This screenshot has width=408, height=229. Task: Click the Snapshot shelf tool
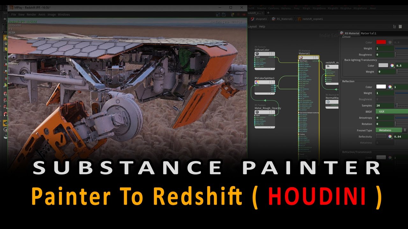click(262, 8)
